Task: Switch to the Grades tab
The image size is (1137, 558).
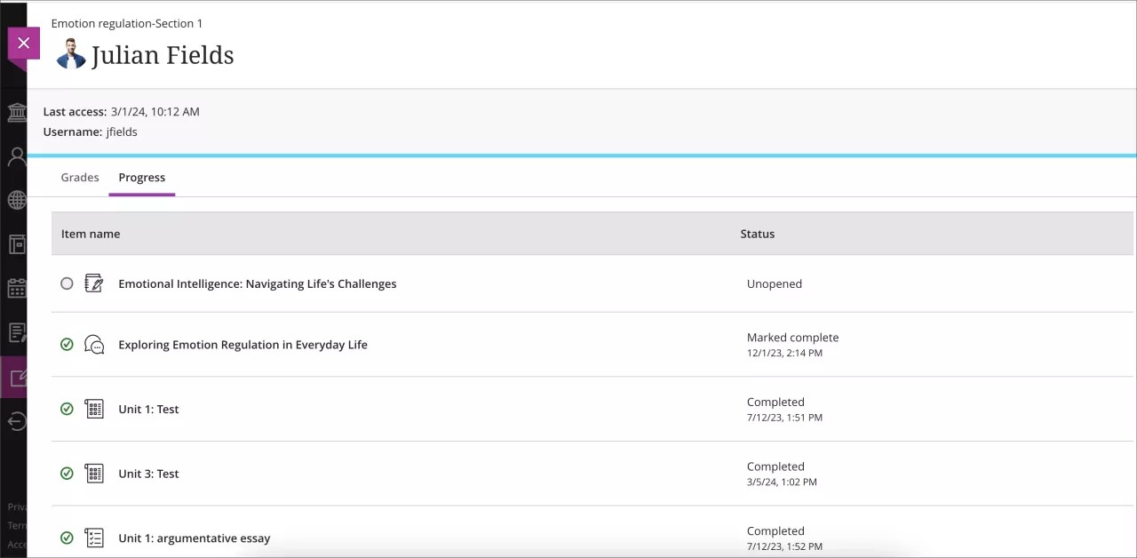Action: [80, 177]
